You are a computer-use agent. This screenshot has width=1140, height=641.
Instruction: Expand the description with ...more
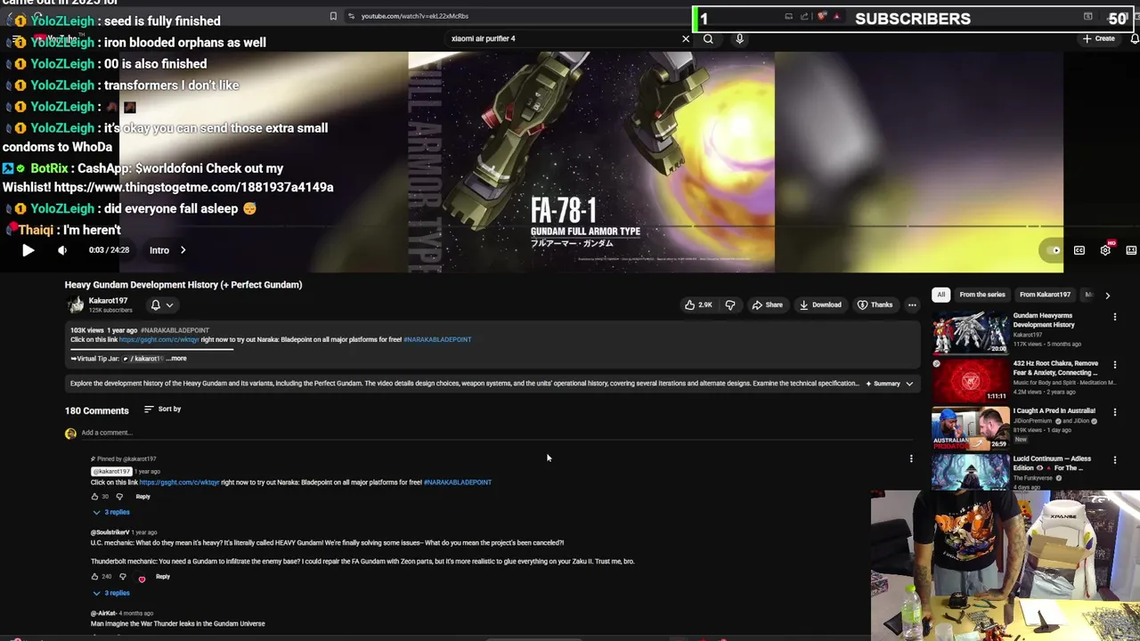176,358
